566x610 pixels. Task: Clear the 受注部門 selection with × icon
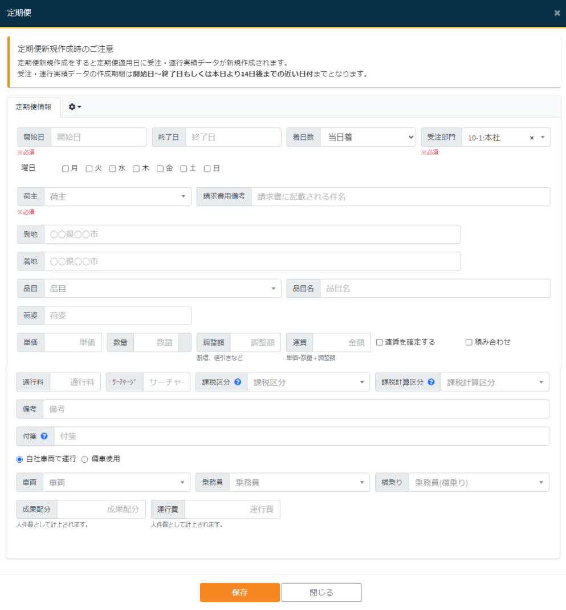tap(531, 138)
